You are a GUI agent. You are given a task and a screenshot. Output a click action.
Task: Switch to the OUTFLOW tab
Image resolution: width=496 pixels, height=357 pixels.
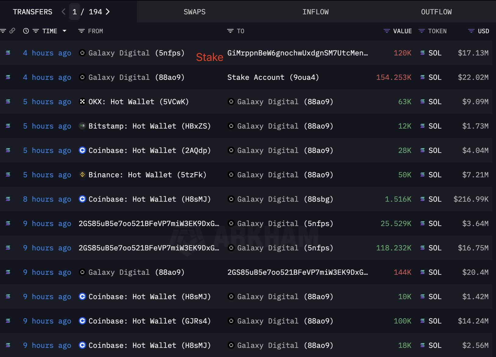(436, 12)
